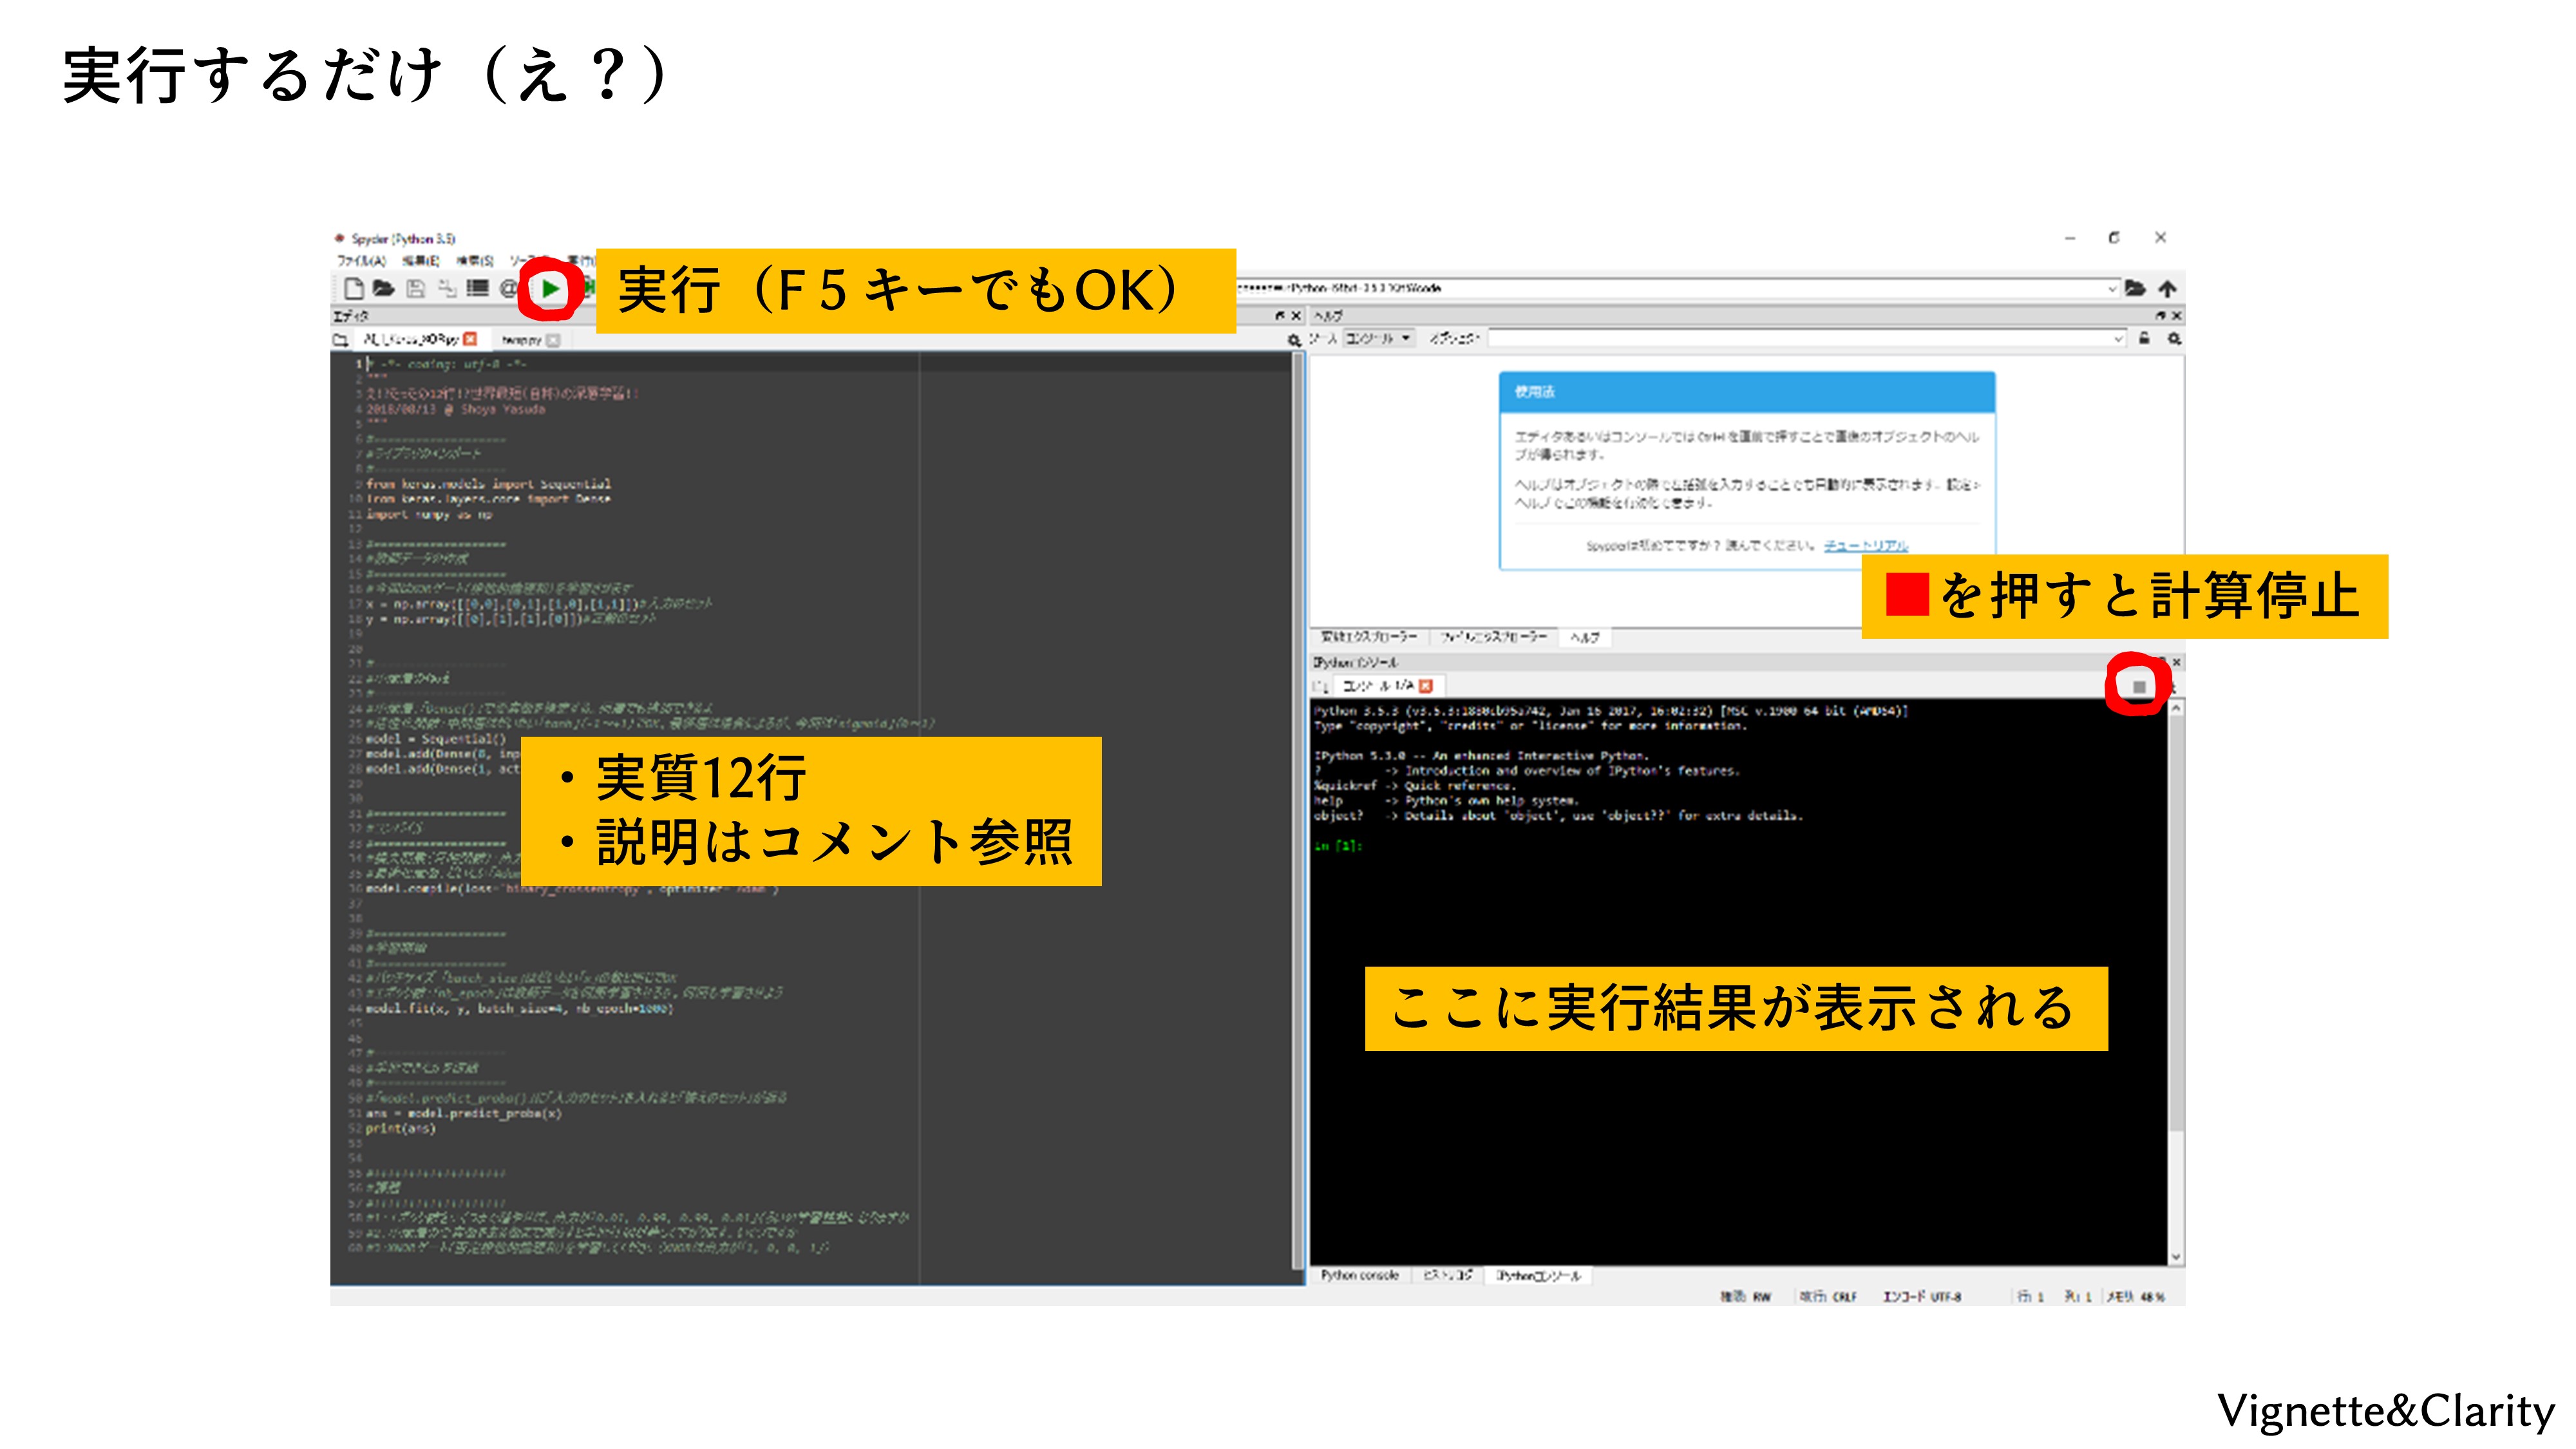
Task: Undock the help pane
Action: (x=2161, y=315)
